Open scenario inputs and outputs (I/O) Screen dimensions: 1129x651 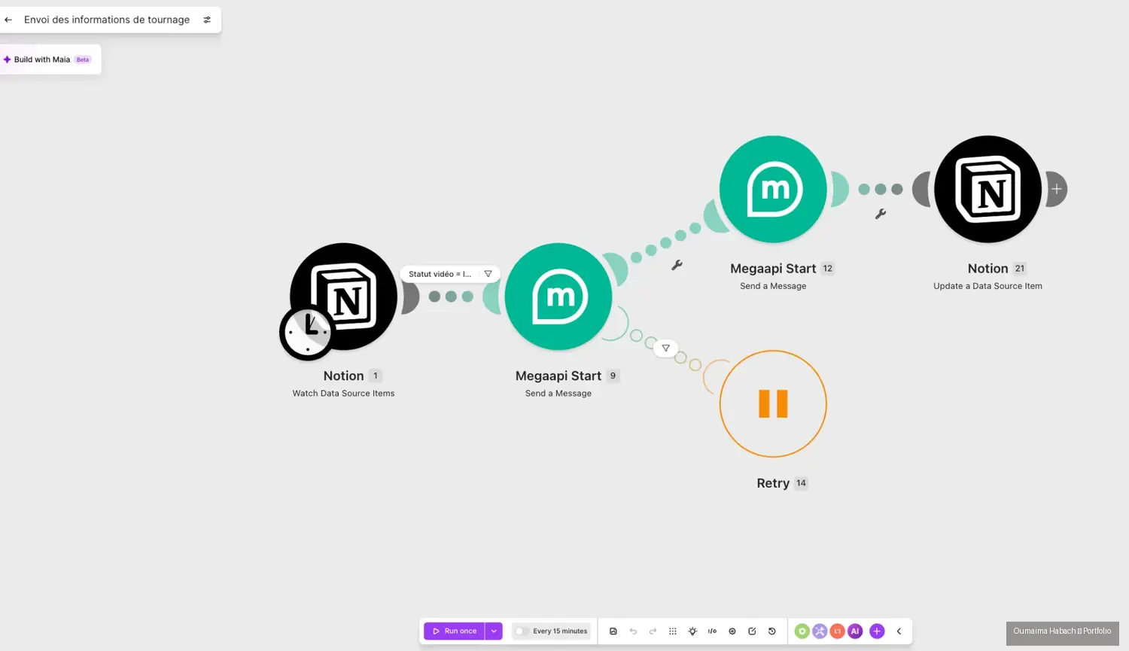click(712, 631)
